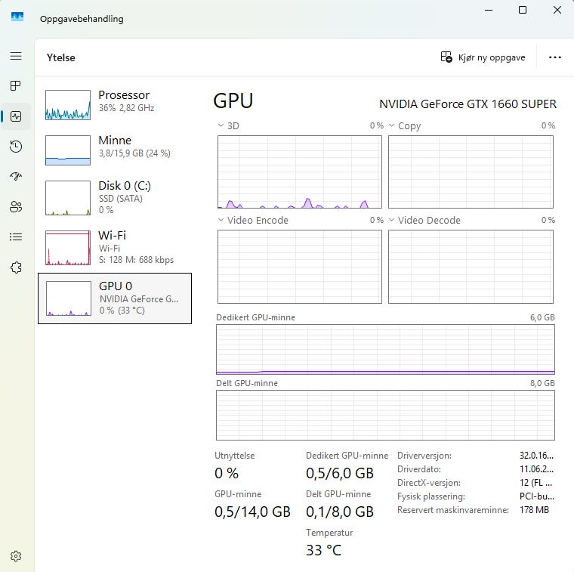Click the S: 128 M: 688 kbps text
This screenshot has width=574, height=572.
(136, 260)
